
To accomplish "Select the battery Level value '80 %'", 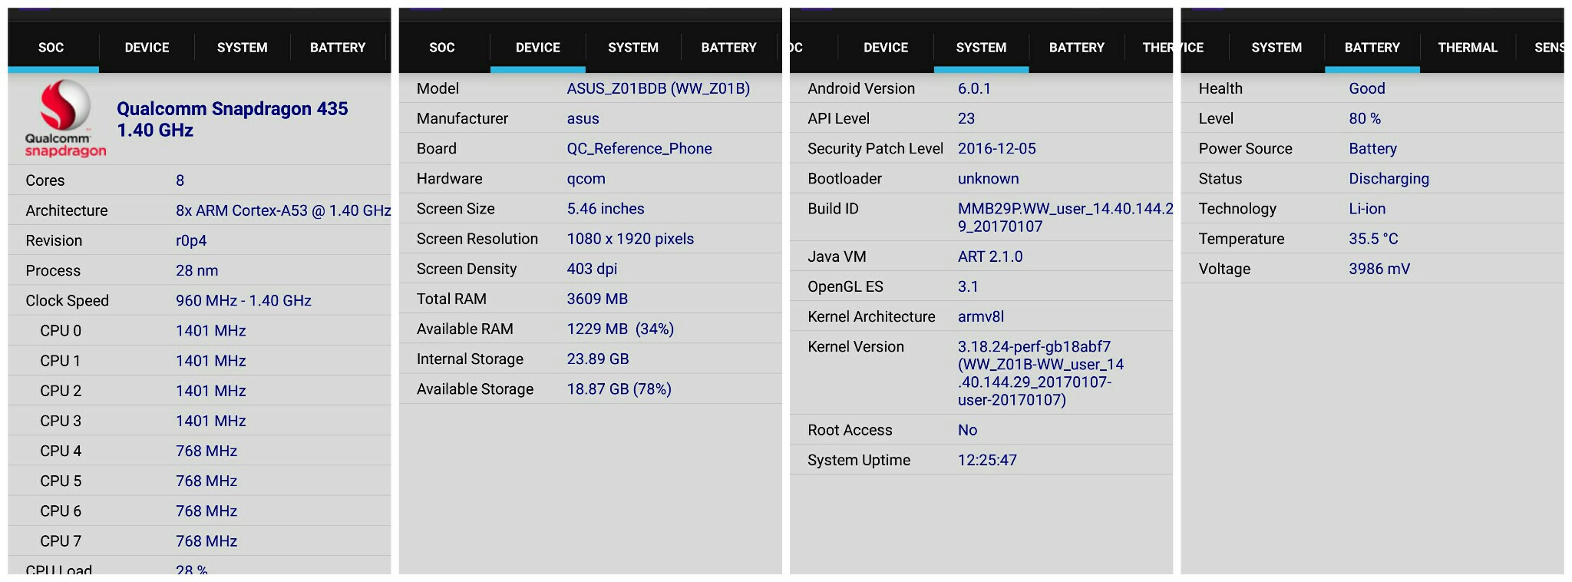I will pyautogui.click(x=1364, y=118).
